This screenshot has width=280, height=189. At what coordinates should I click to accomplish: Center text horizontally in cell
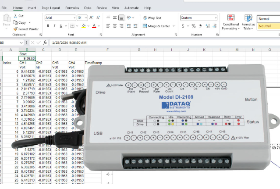click(x=115, y=26)
